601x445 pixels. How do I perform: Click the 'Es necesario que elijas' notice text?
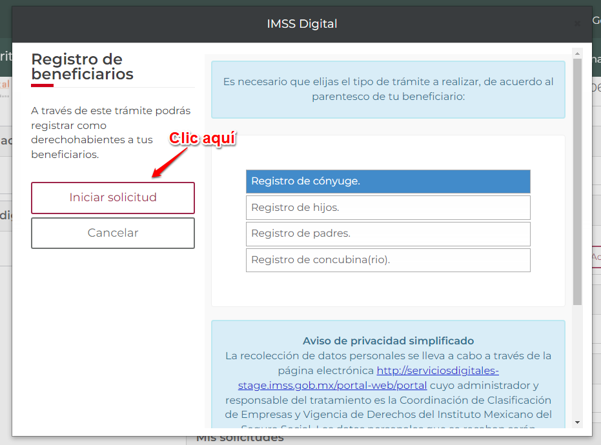(388, 89)
